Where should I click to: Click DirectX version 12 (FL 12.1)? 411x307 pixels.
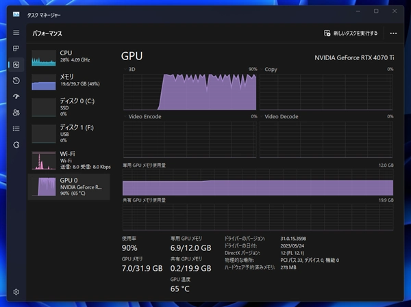(292, 253)
